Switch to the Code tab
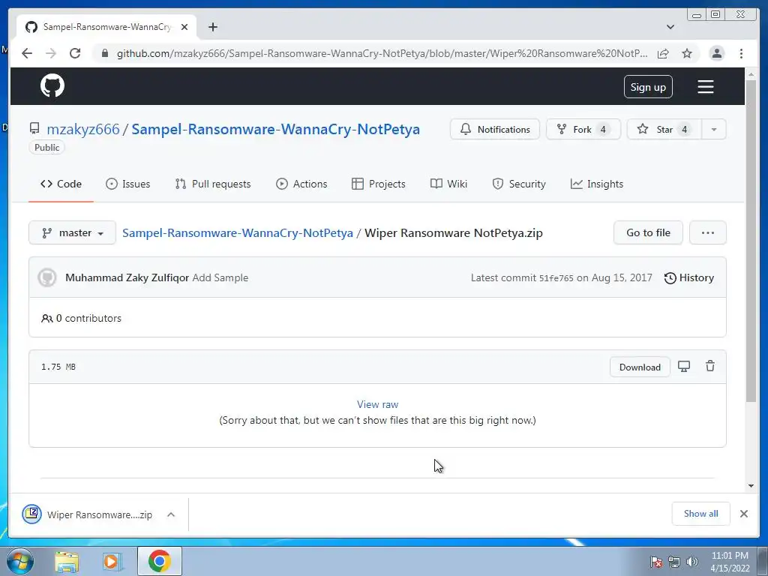 click(x=61, y=184)
